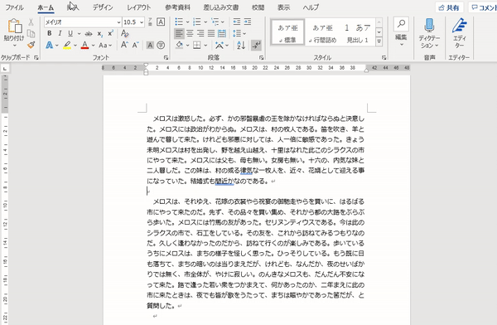Click the underlined word 律気 in document

[246, 171]
